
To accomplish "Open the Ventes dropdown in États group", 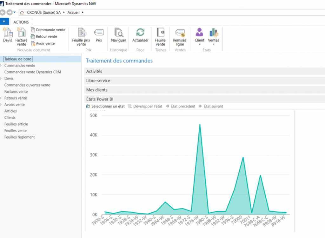I will [x=213, y=36].
